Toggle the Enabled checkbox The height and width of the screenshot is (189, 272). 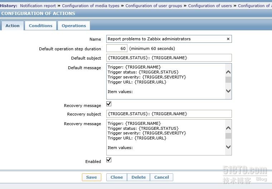point(109,160)
